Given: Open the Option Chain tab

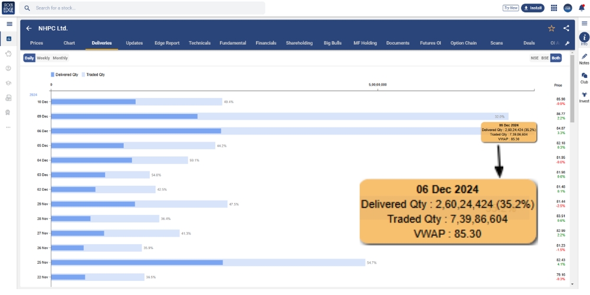Looking at the screenshot, I should [464, 43].
